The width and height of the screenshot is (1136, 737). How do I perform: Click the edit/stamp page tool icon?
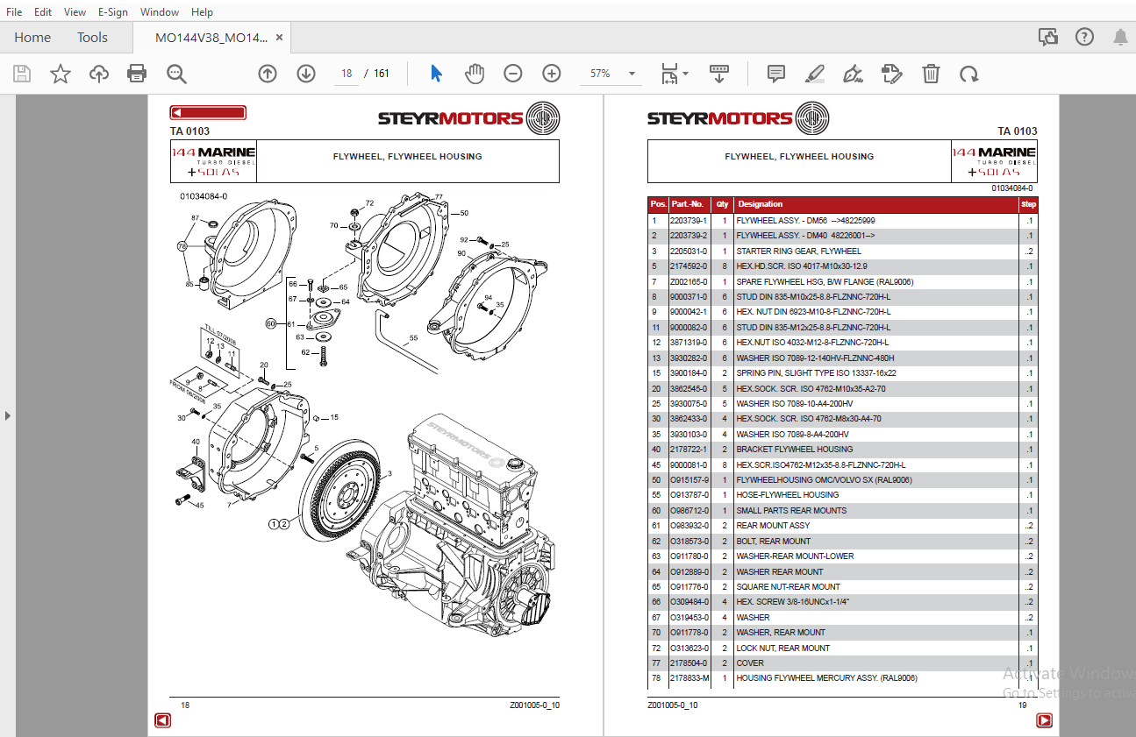891,74
